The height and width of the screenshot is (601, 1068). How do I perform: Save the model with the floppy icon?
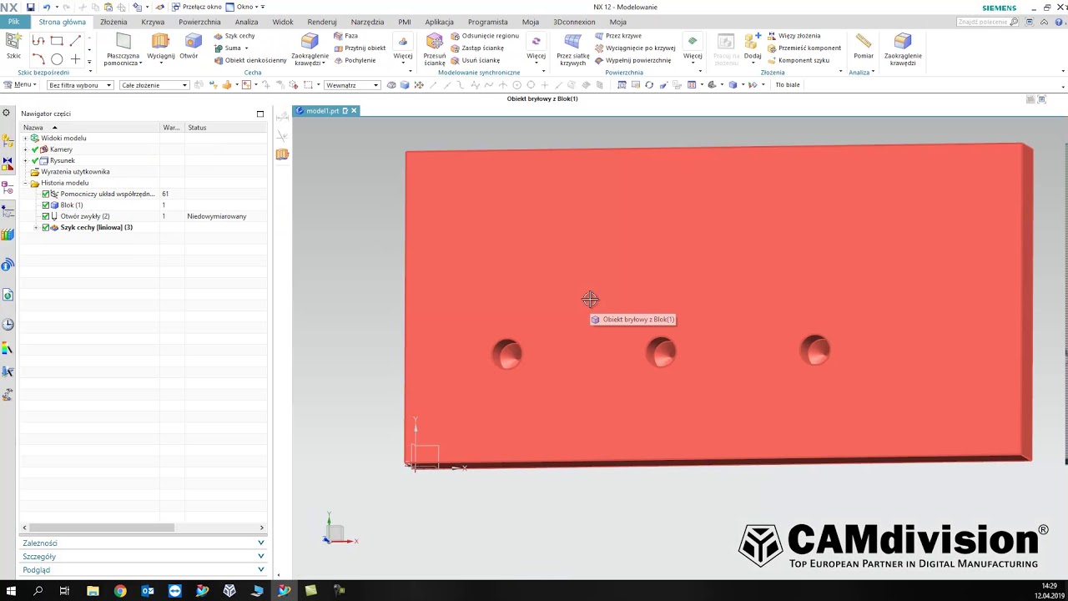pyautogui.click(x=31, y=7)
